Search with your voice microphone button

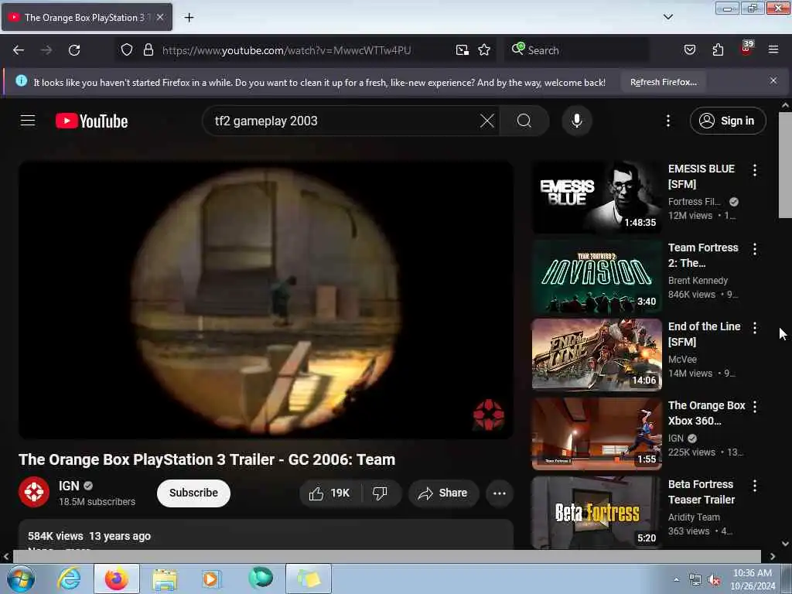[576, 121]
